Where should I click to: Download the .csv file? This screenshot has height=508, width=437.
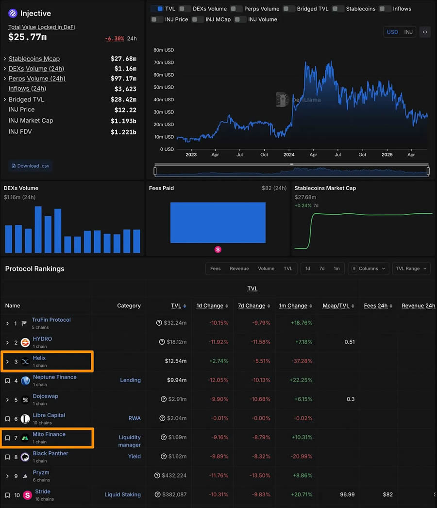click(x=30, y=166)
